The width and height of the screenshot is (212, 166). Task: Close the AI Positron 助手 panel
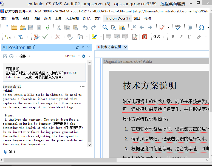tap(88, 47)
